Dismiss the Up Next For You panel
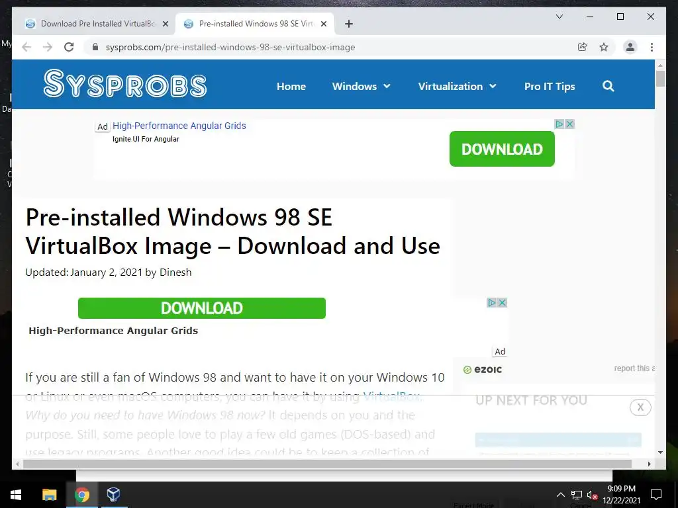Viewport: 678px width, 508px height. coord(640,407)
